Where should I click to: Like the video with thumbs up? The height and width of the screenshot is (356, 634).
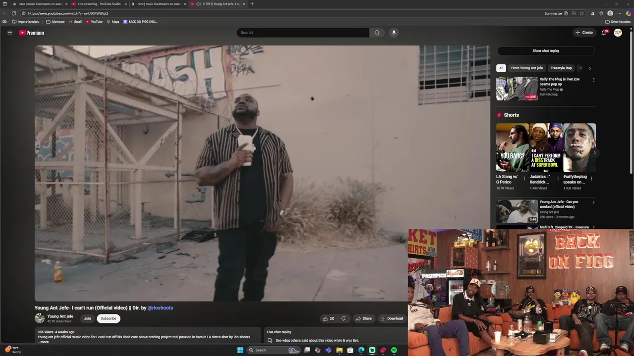[x=328, y=318]
